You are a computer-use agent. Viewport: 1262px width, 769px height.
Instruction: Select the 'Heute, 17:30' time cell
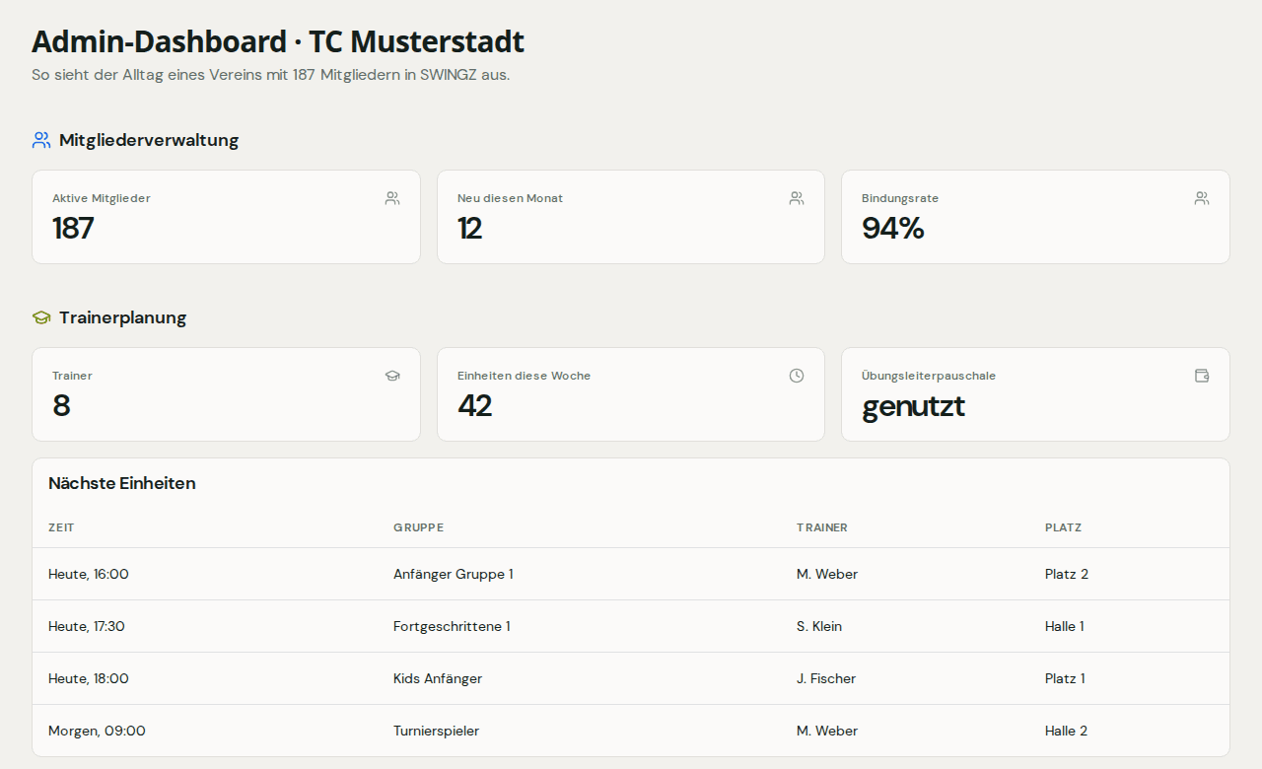(x=87, y=626)
